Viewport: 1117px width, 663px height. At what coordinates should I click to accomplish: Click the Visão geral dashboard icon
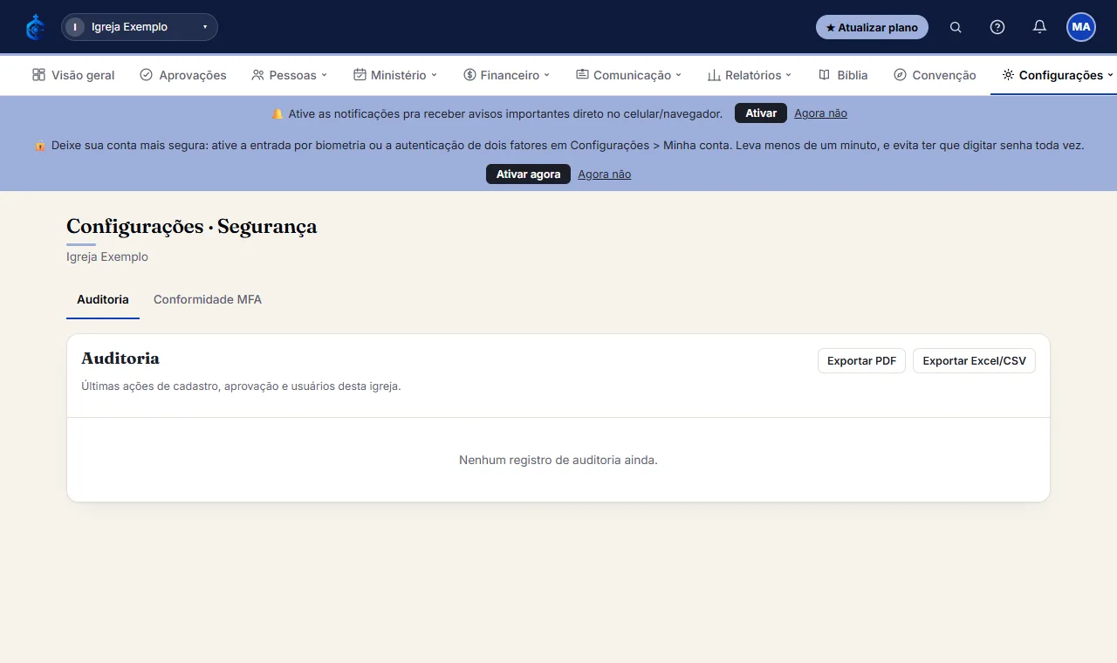pos(38,75)
